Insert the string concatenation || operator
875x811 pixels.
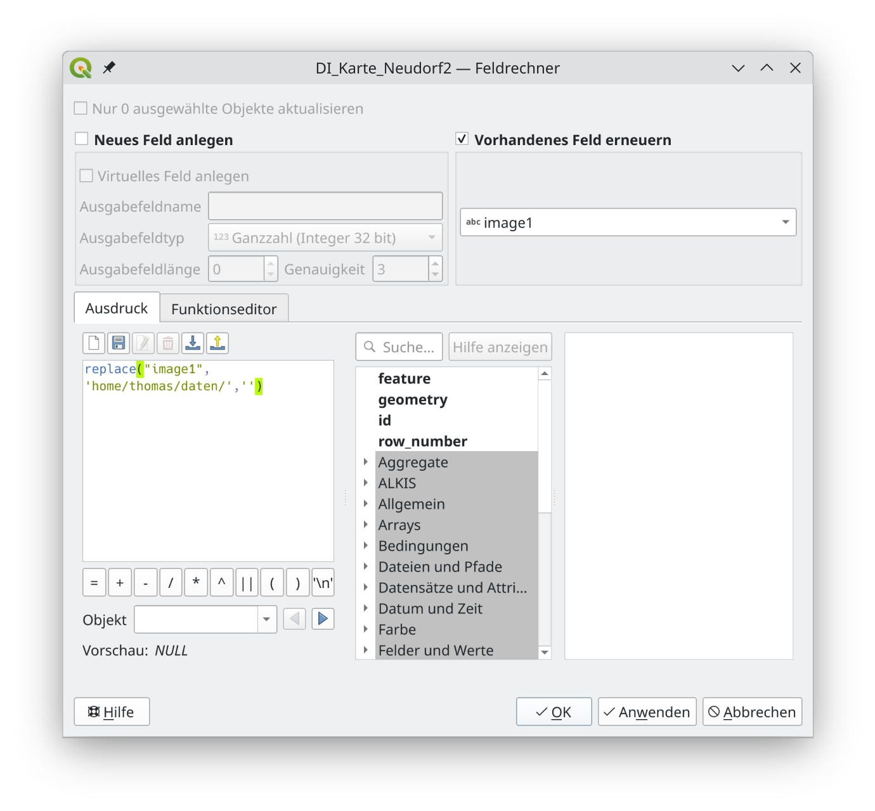pyautogui.click(x=247, y=583)
